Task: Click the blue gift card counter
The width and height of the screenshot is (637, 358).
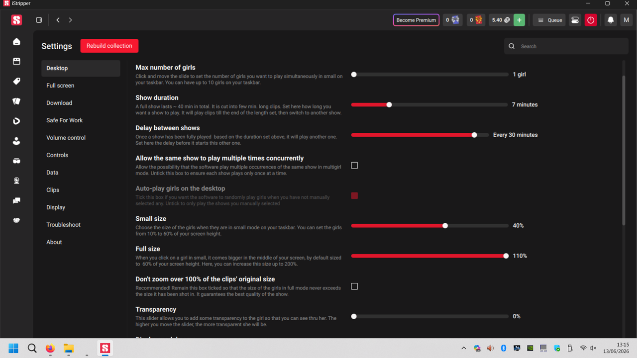Action: pyautogui.click(x=452, y=20)
